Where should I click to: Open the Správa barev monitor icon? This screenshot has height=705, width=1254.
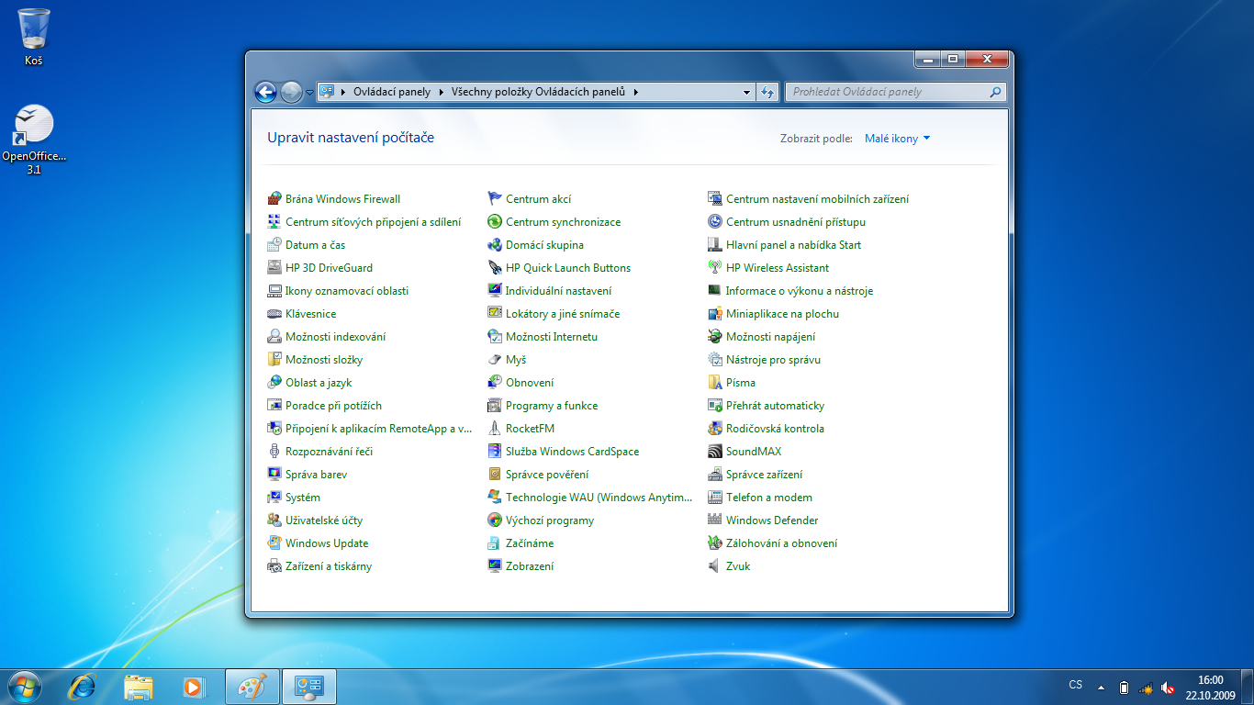click(x=274, y=475)
